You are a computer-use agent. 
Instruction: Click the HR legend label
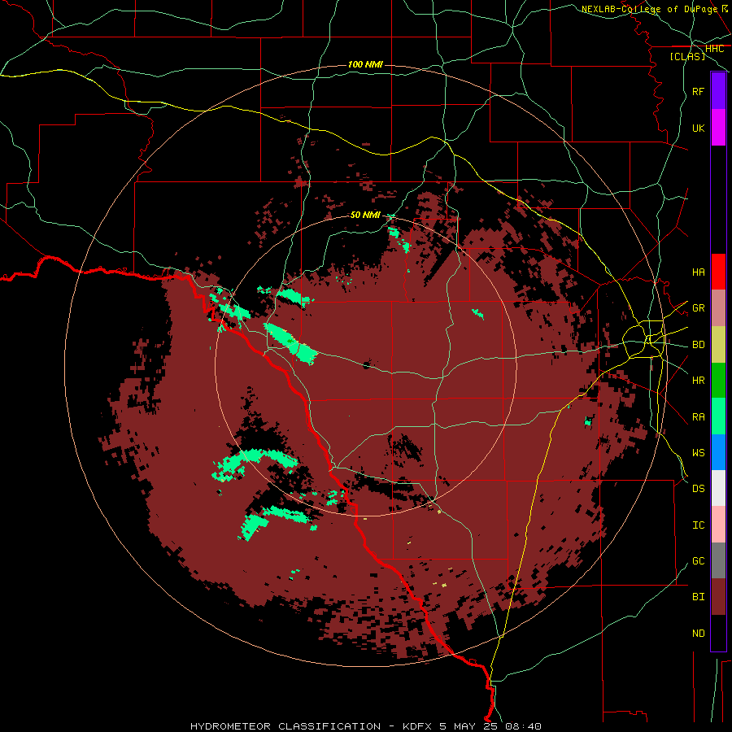[698, 381]
